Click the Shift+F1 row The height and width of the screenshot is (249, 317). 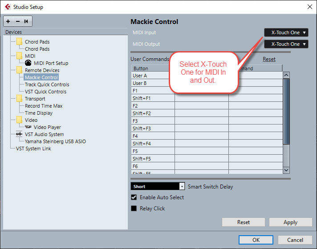[207, 98]
